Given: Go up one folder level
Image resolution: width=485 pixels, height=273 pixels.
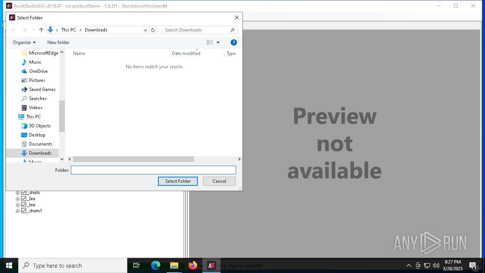Looking at the screenshot, I should [41, 30].
